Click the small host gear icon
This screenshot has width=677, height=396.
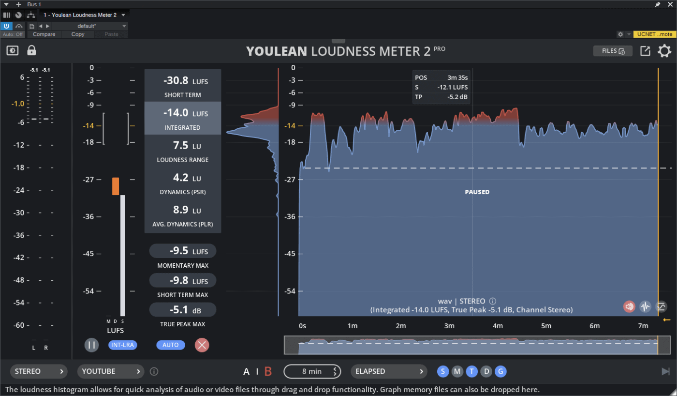click(x=620, y=34)
